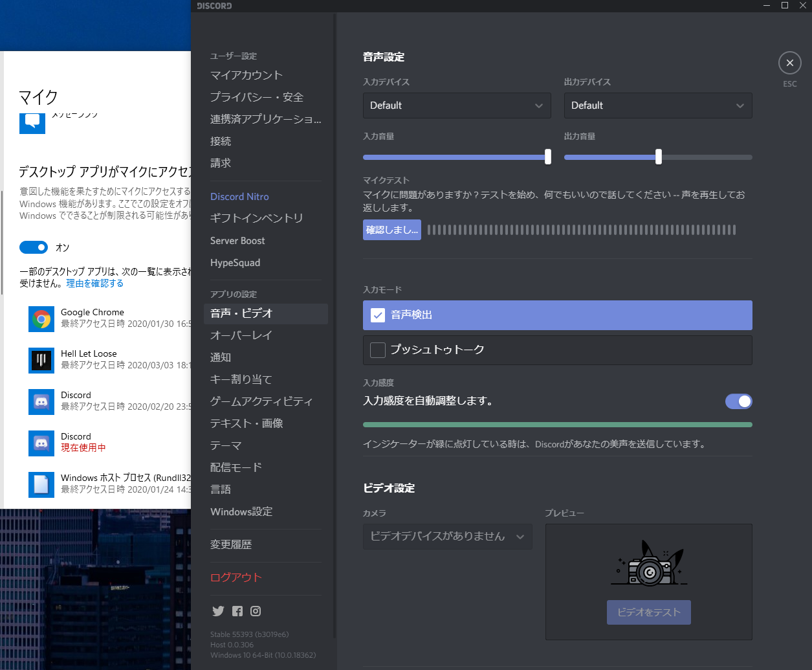Open the 出力デバイス Default dropdown
Viewport: 812px width, 670px height.
(x=658, y=106)
